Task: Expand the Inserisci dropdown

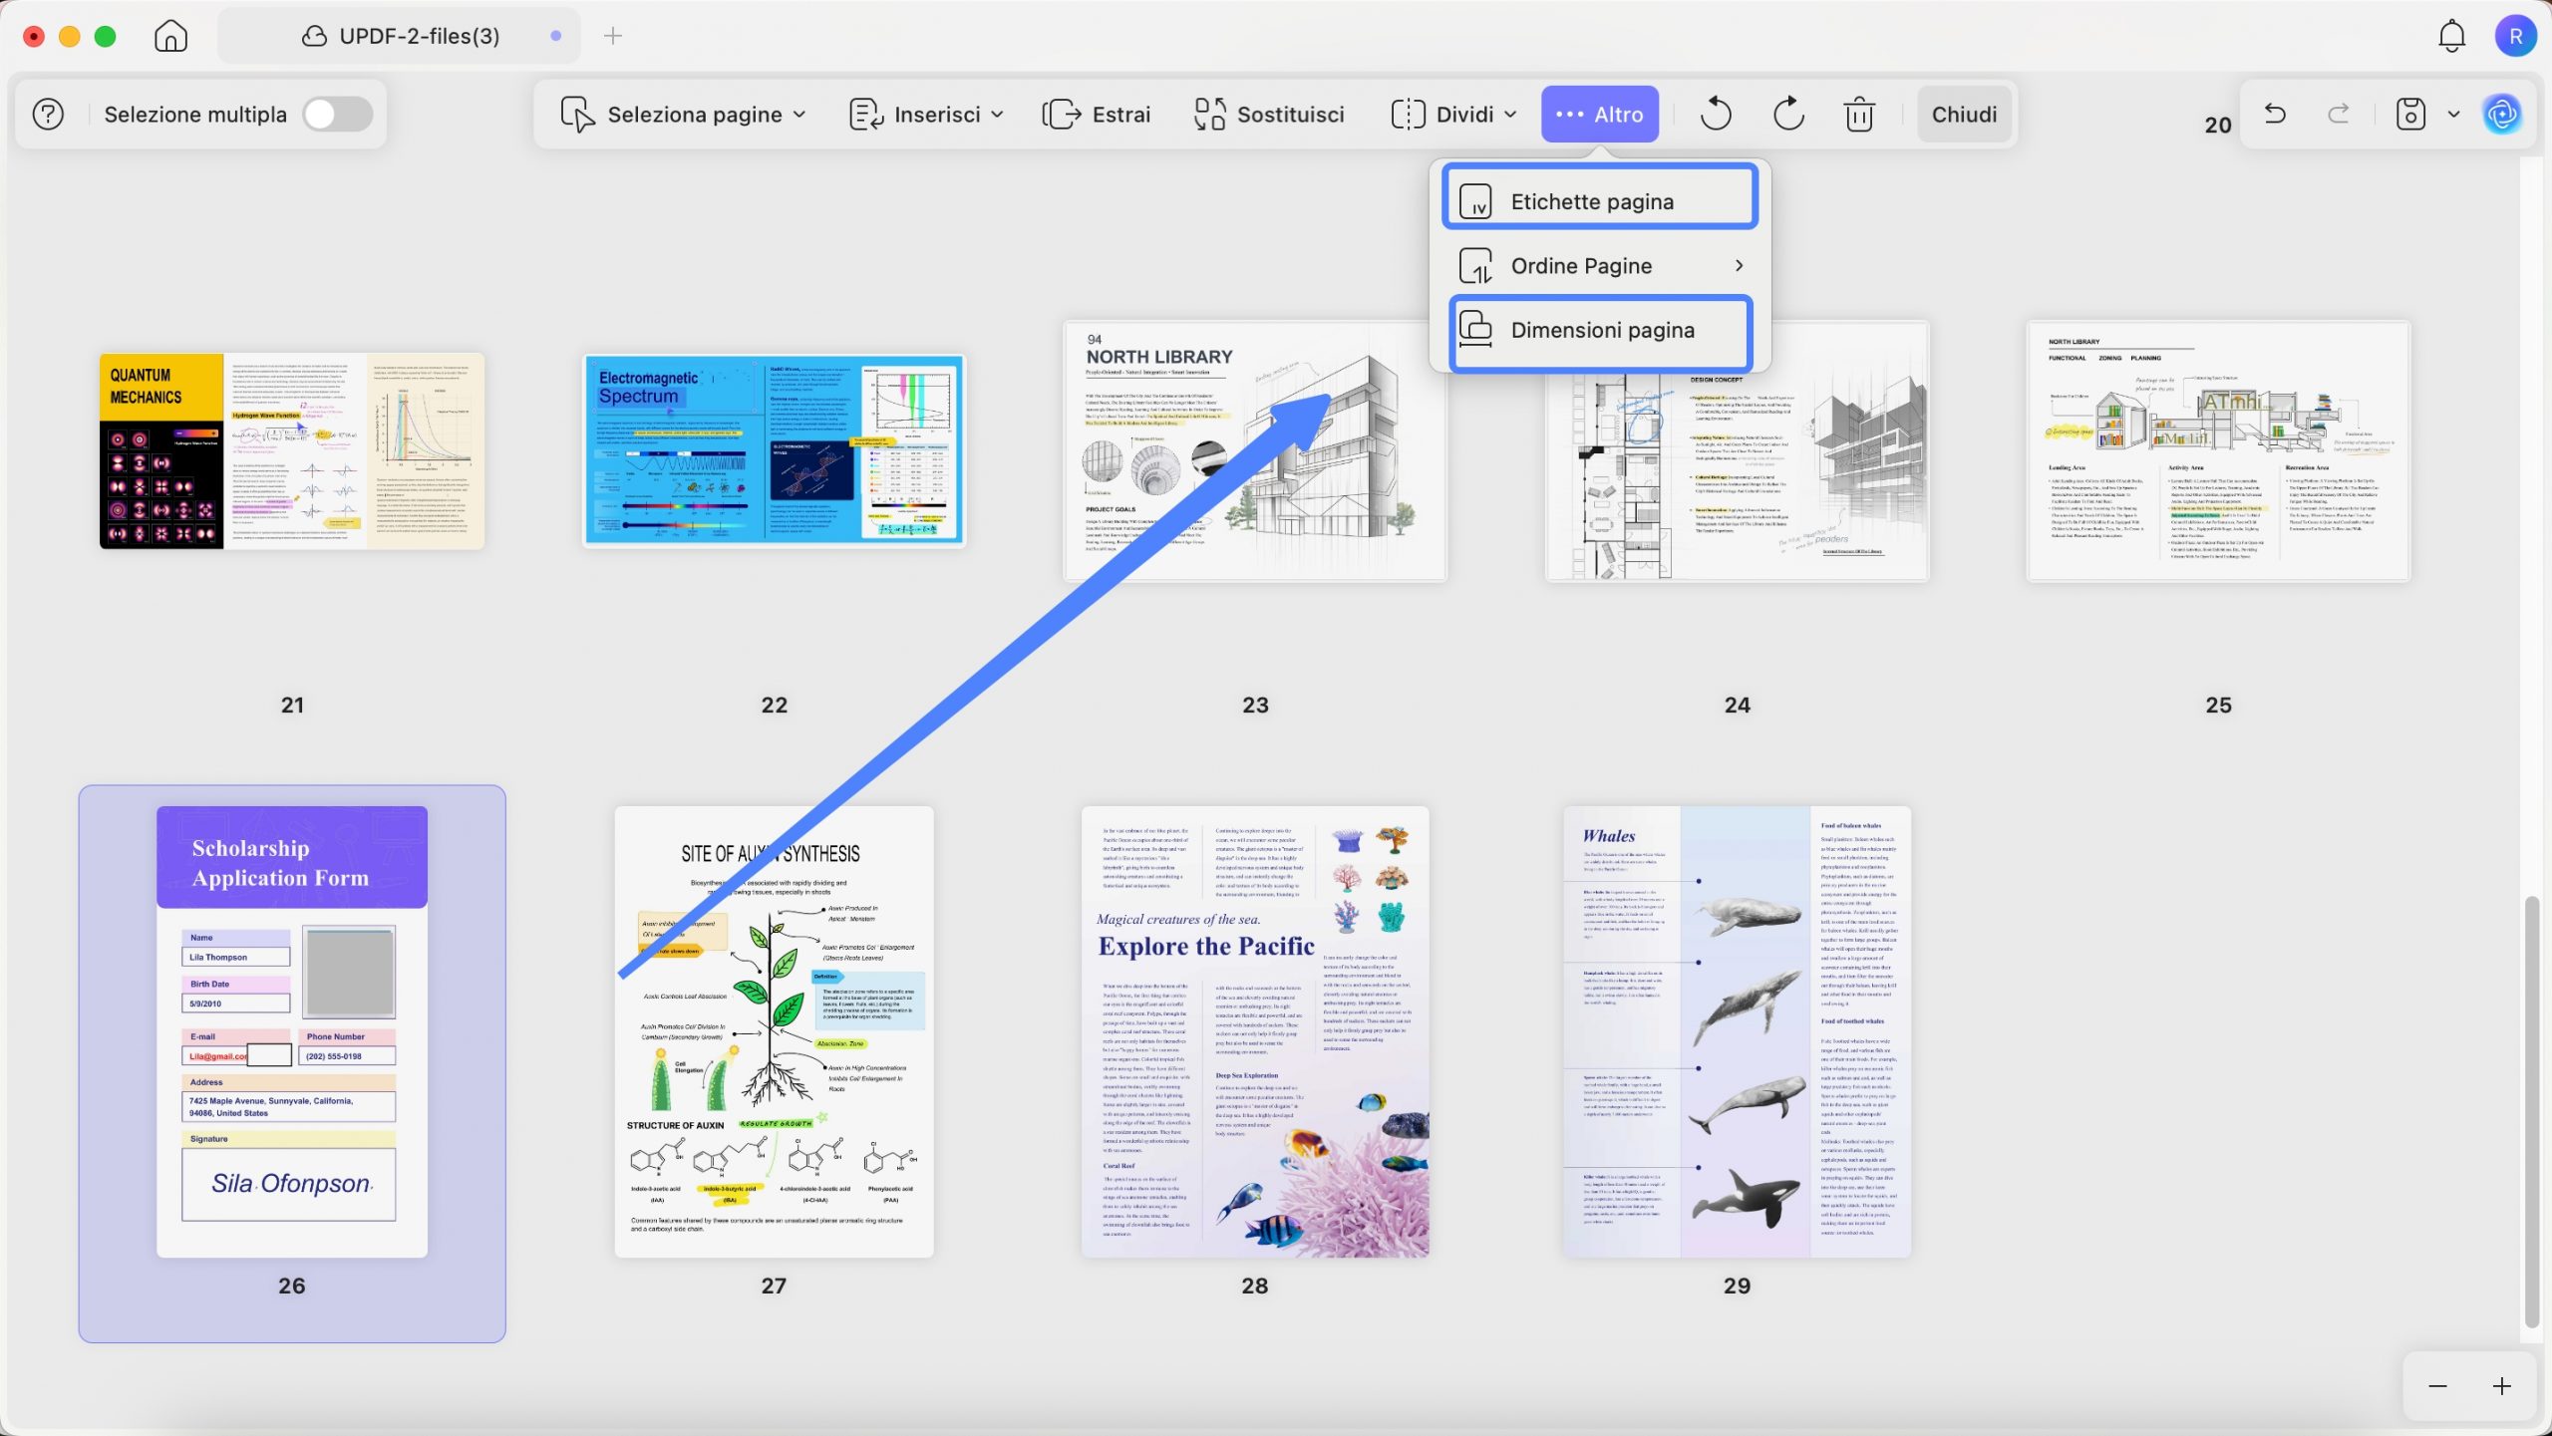Action: point(926,115)
